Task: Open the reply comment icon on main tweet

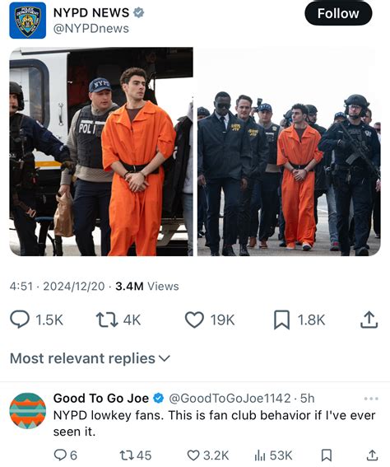Action: (20, 320)
